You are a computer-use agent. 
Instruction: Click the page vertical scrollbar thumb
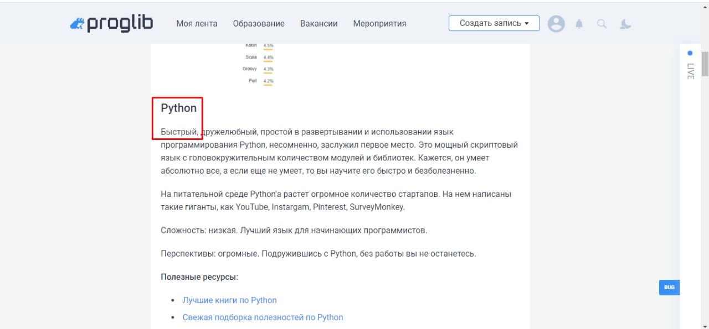(705, 64)
